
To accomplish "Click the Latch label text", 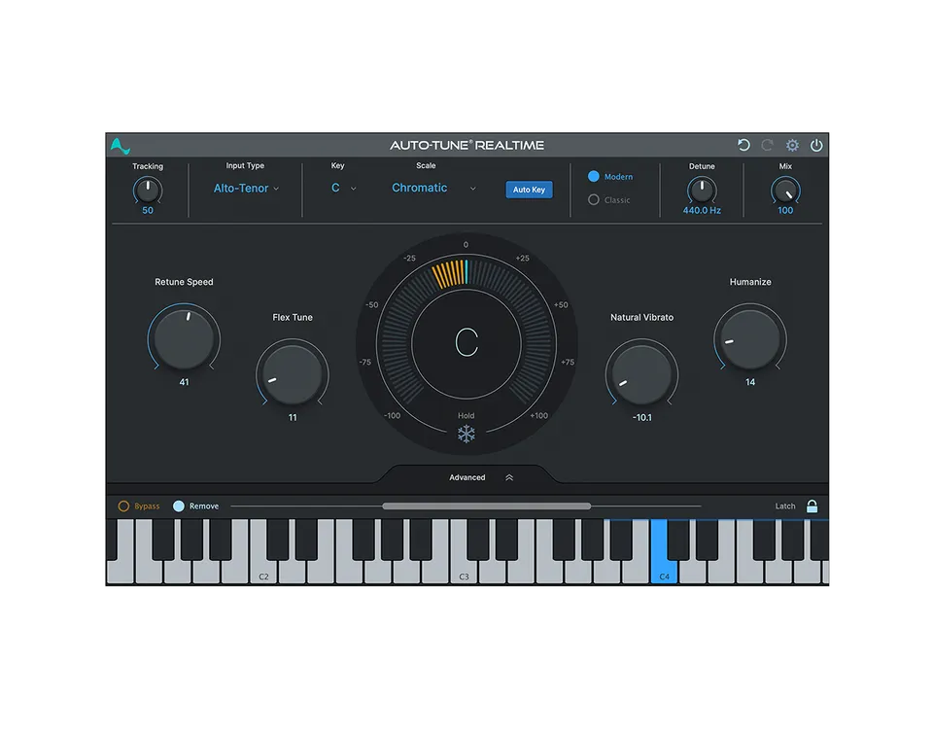I will (x=785, y=506).
